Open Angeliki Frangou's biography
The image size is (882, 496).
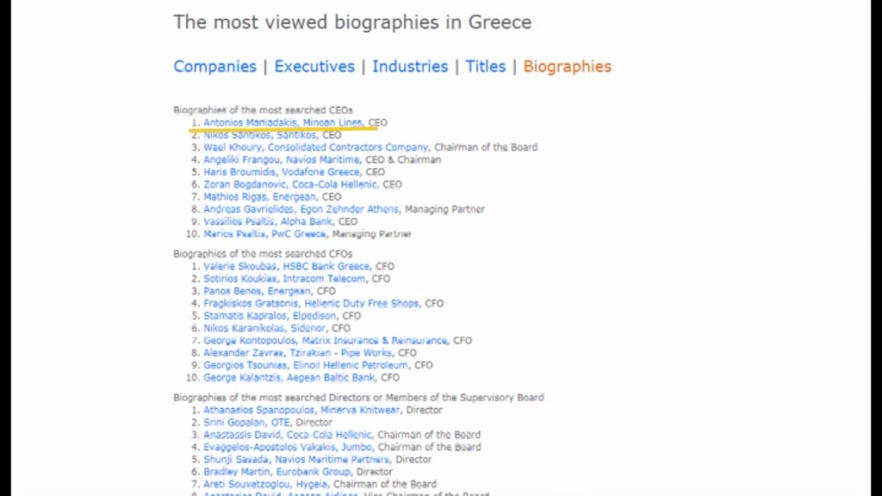pos(239,159)
